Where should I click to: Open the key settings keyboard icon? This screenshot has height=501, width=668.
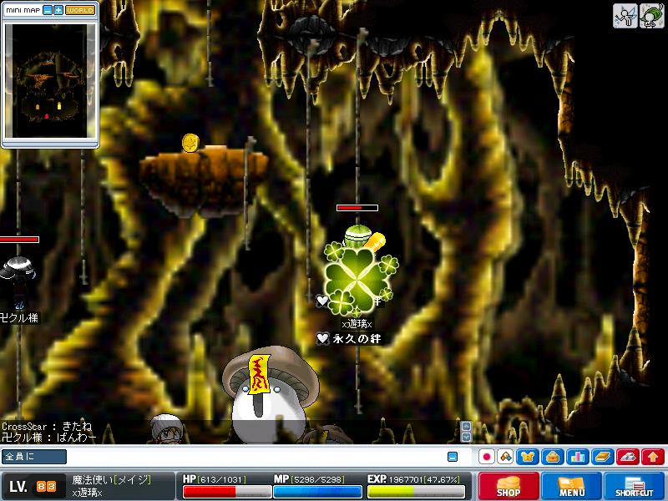[x=628, y=457]
